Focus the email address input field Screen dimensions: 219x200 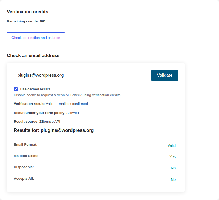point(81,75)
